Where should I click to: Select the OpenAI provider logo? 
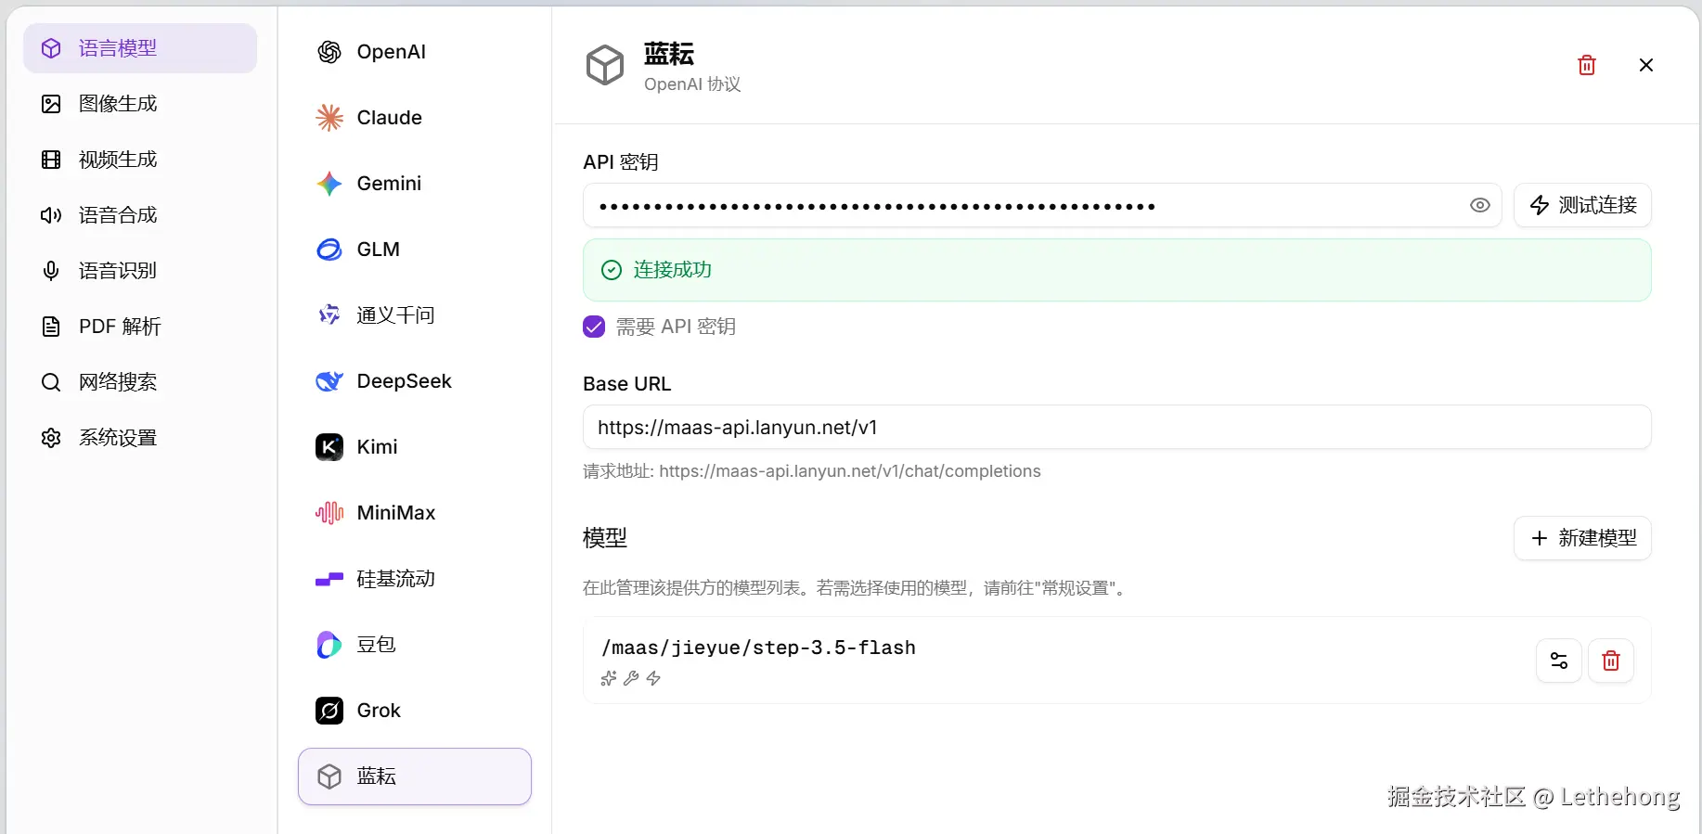pos(329,52)
